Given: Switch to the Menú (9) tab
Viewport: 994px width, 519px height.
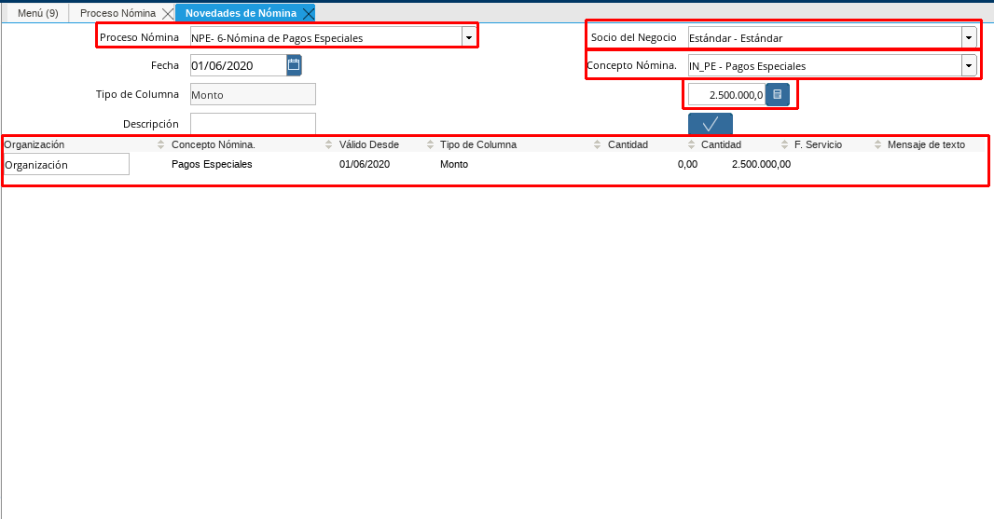Looking at the screenshot, I should tap(38, 13).
